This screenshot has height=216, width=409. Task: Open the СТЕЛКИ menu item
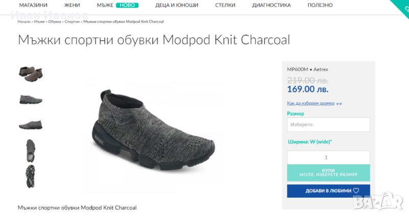click(225, 5)
